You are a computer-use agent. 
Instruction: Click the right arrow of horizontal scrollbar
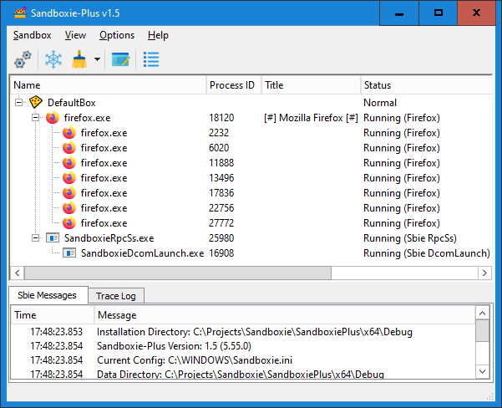click(x=484, y=273)
